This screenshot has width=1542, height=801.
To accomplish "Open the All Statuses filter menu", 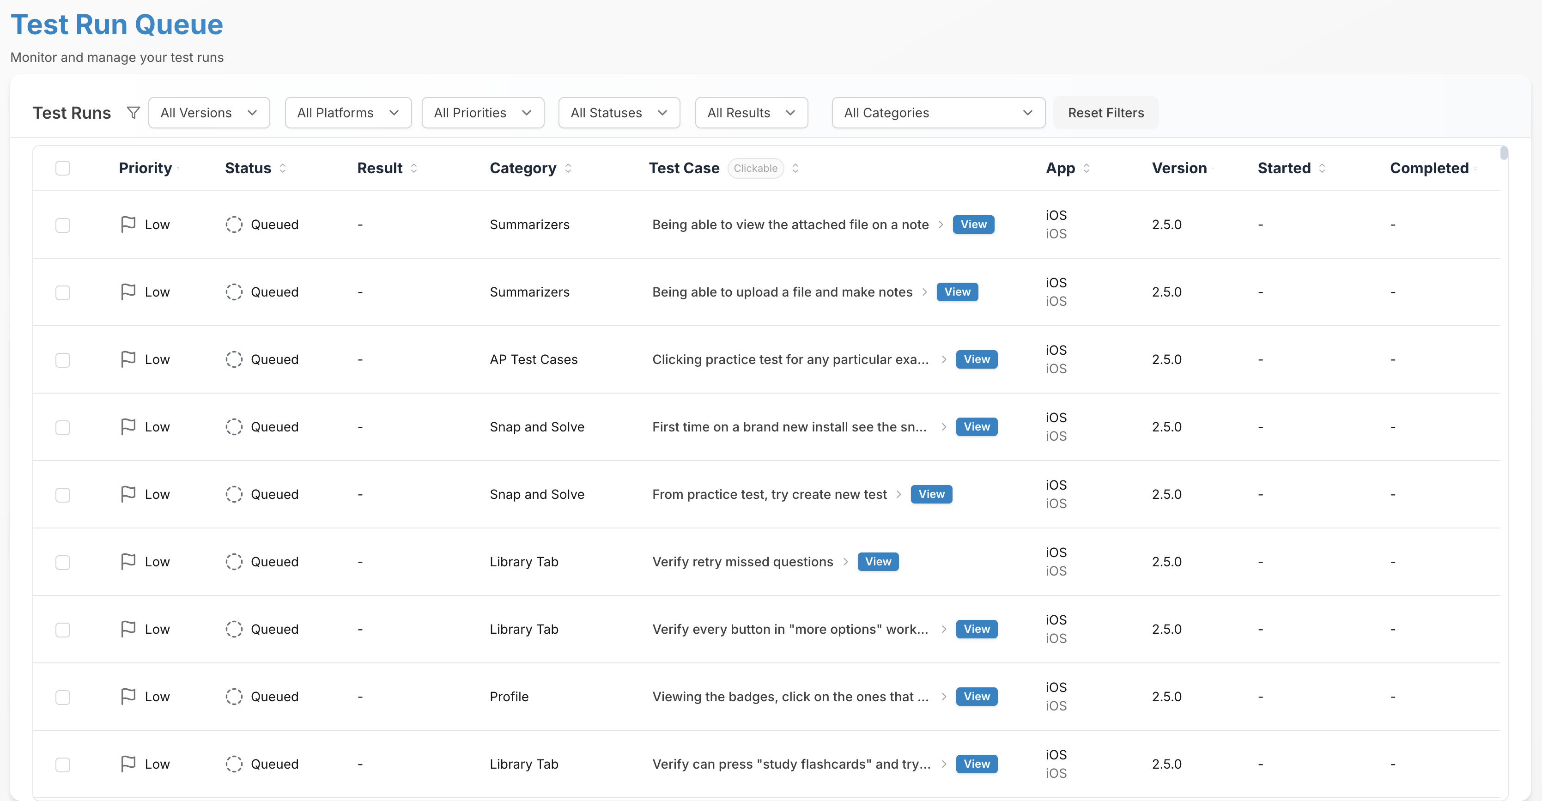I will click(619, 113).
